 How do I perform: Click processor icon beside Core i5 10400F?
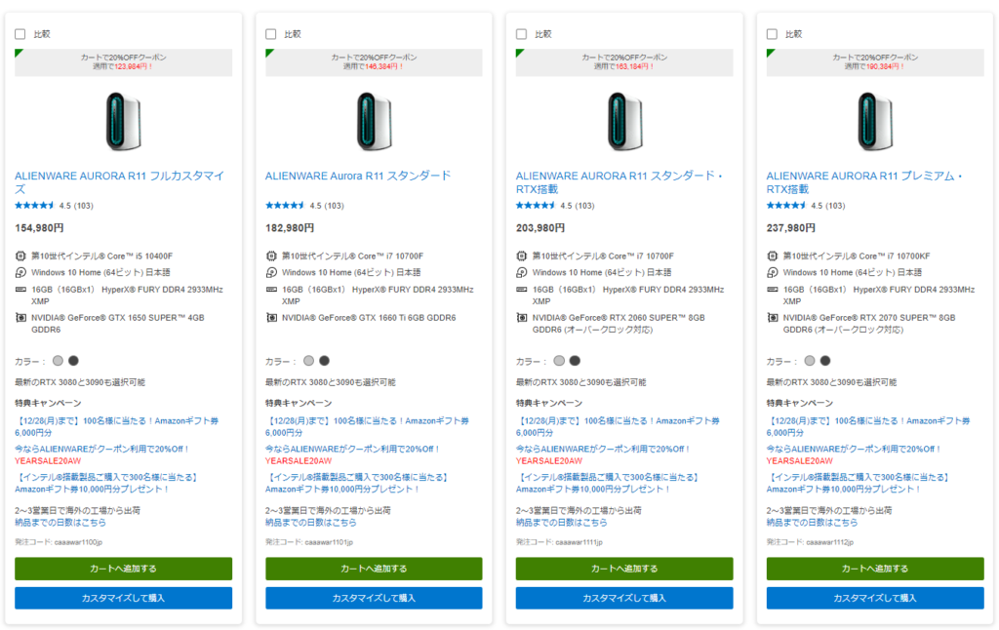[20, 256]
